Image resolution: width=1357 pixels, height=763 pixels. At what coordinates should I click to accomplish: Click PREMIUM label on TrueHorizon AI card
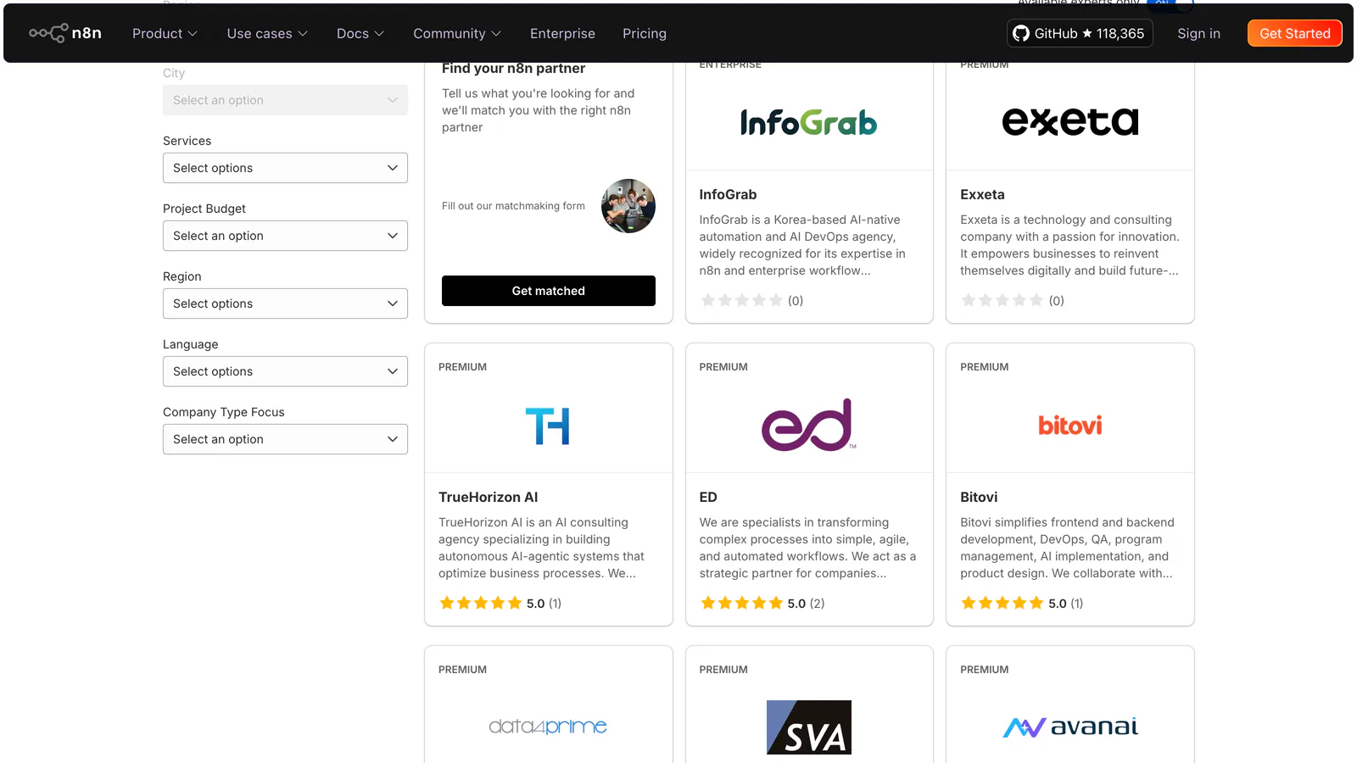[x=462, y=367]
